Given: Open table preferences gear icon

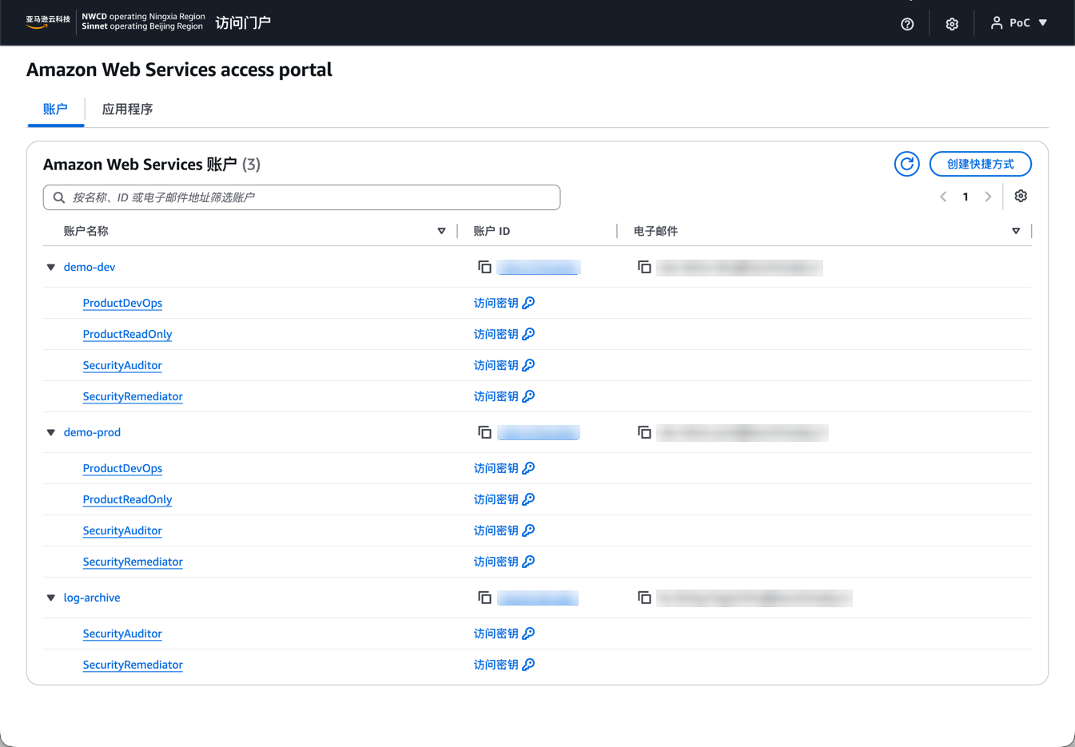Looking at the screenshot, I should (1021, 196).
